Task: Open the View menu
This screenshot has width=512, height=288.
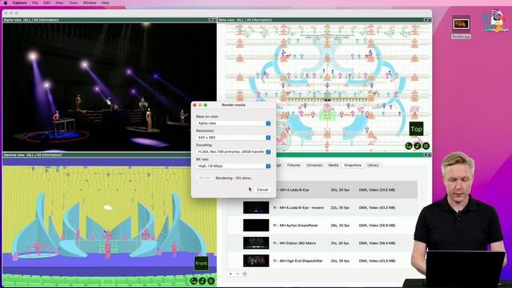Action: pos(59,2)
